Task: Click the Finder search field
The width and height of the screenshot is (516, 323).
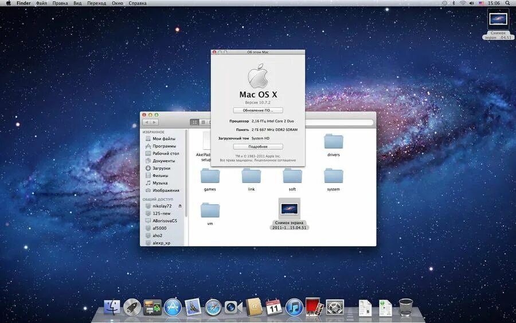Action: (x=339, y=122)
